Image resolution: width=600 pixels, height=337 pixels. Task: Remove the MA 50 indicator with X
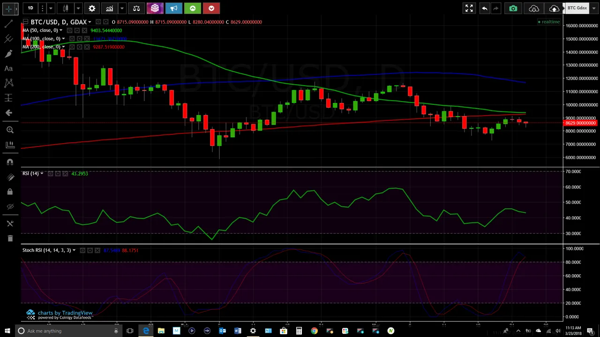tap(85, 30)
